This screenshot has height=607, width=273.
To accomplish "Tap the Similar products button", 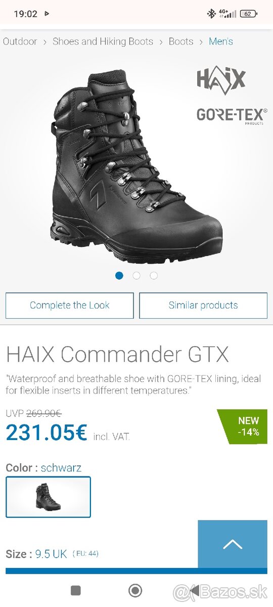I will tap(203, 306).
